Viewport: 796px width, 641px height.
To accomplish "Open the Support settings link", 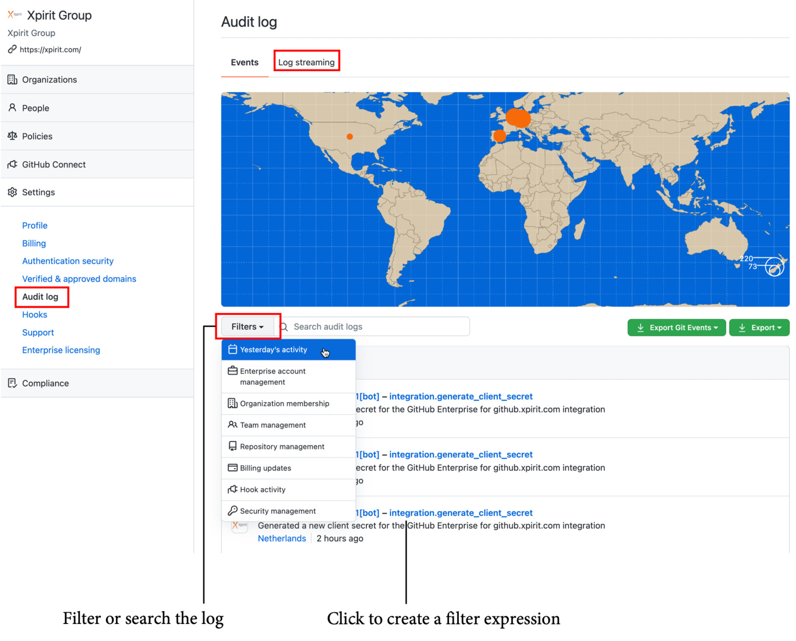I will 38,332.
